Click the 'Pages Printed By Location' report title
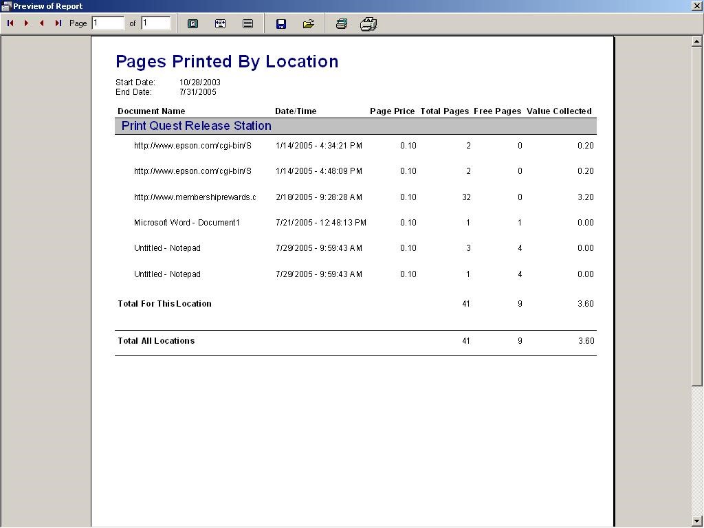The image size is (704, 528). click(227, 61)
